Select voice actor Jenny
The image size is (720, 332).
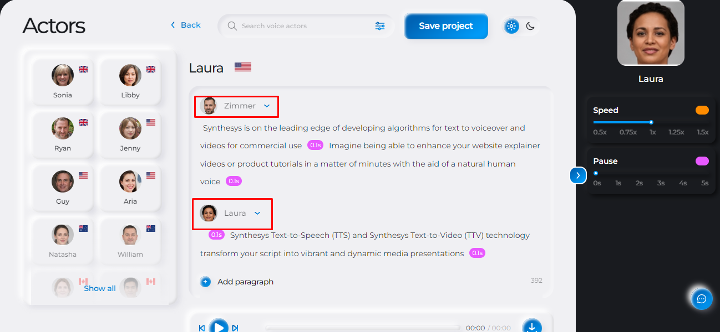click(x=130, y=134)
